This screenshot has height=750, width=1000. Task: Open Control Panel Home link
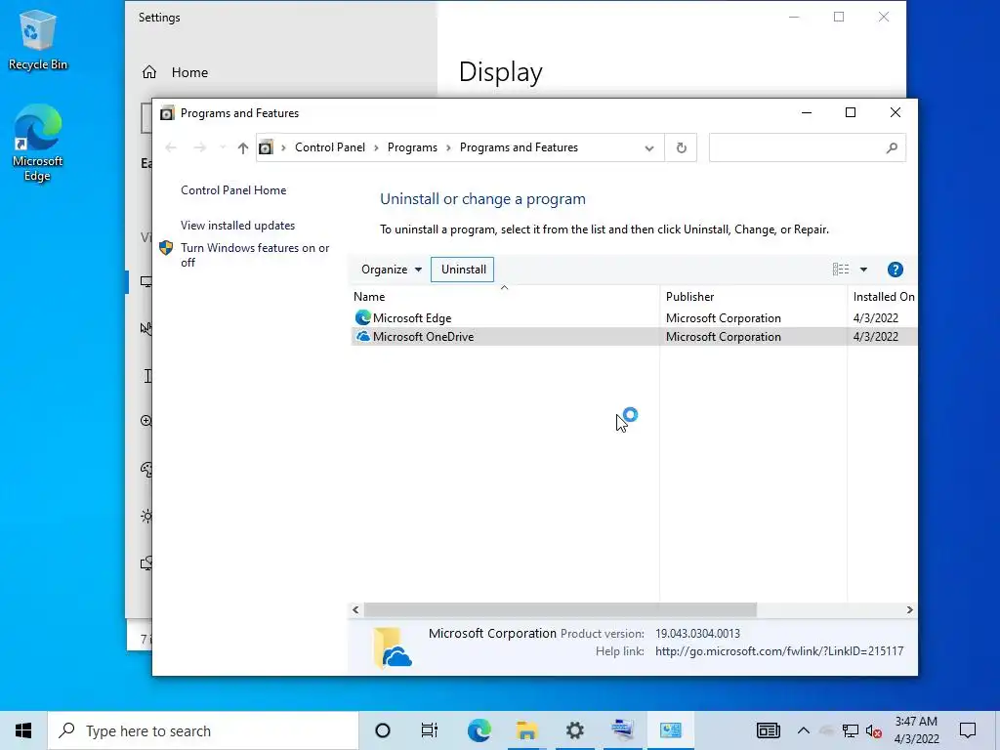[233, 190]
